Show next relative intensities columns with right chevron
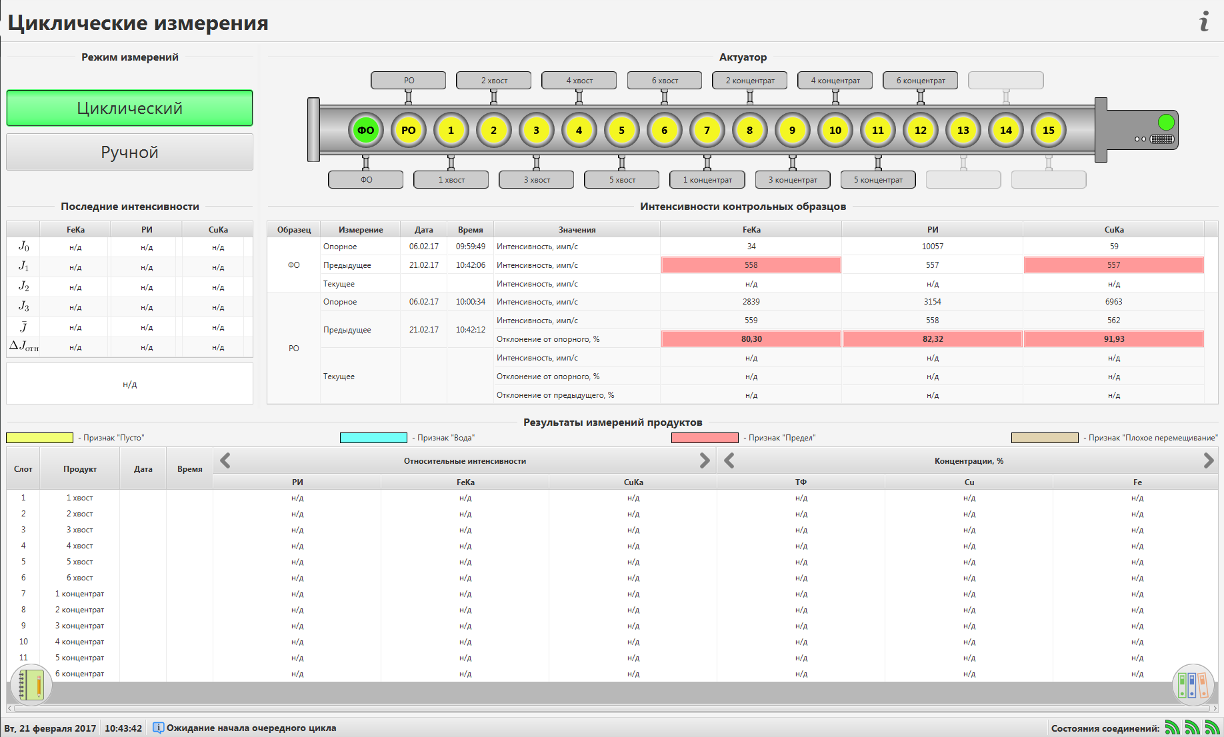 (705, 460)
